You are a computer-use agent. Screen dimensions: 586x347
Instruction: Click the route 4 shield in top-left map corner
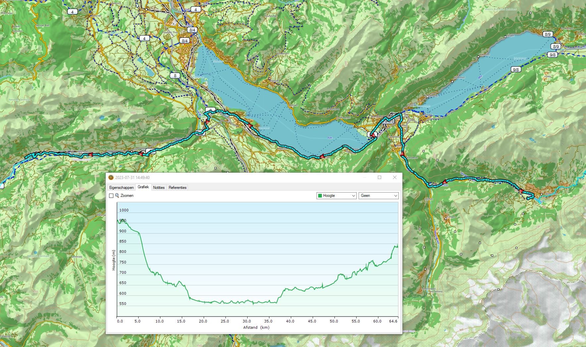pos(72,12)
